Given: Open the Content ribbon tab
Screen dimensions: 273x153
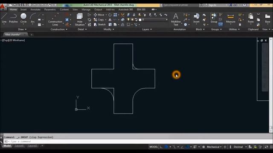Looking at the screenshot, I should click(x=64, y=9).
